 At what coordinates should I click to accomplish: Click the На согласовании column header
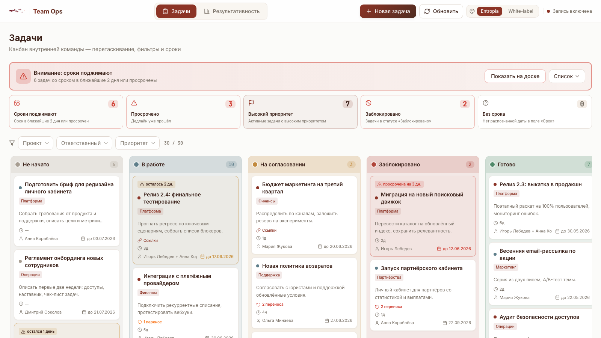coord(304,164)
